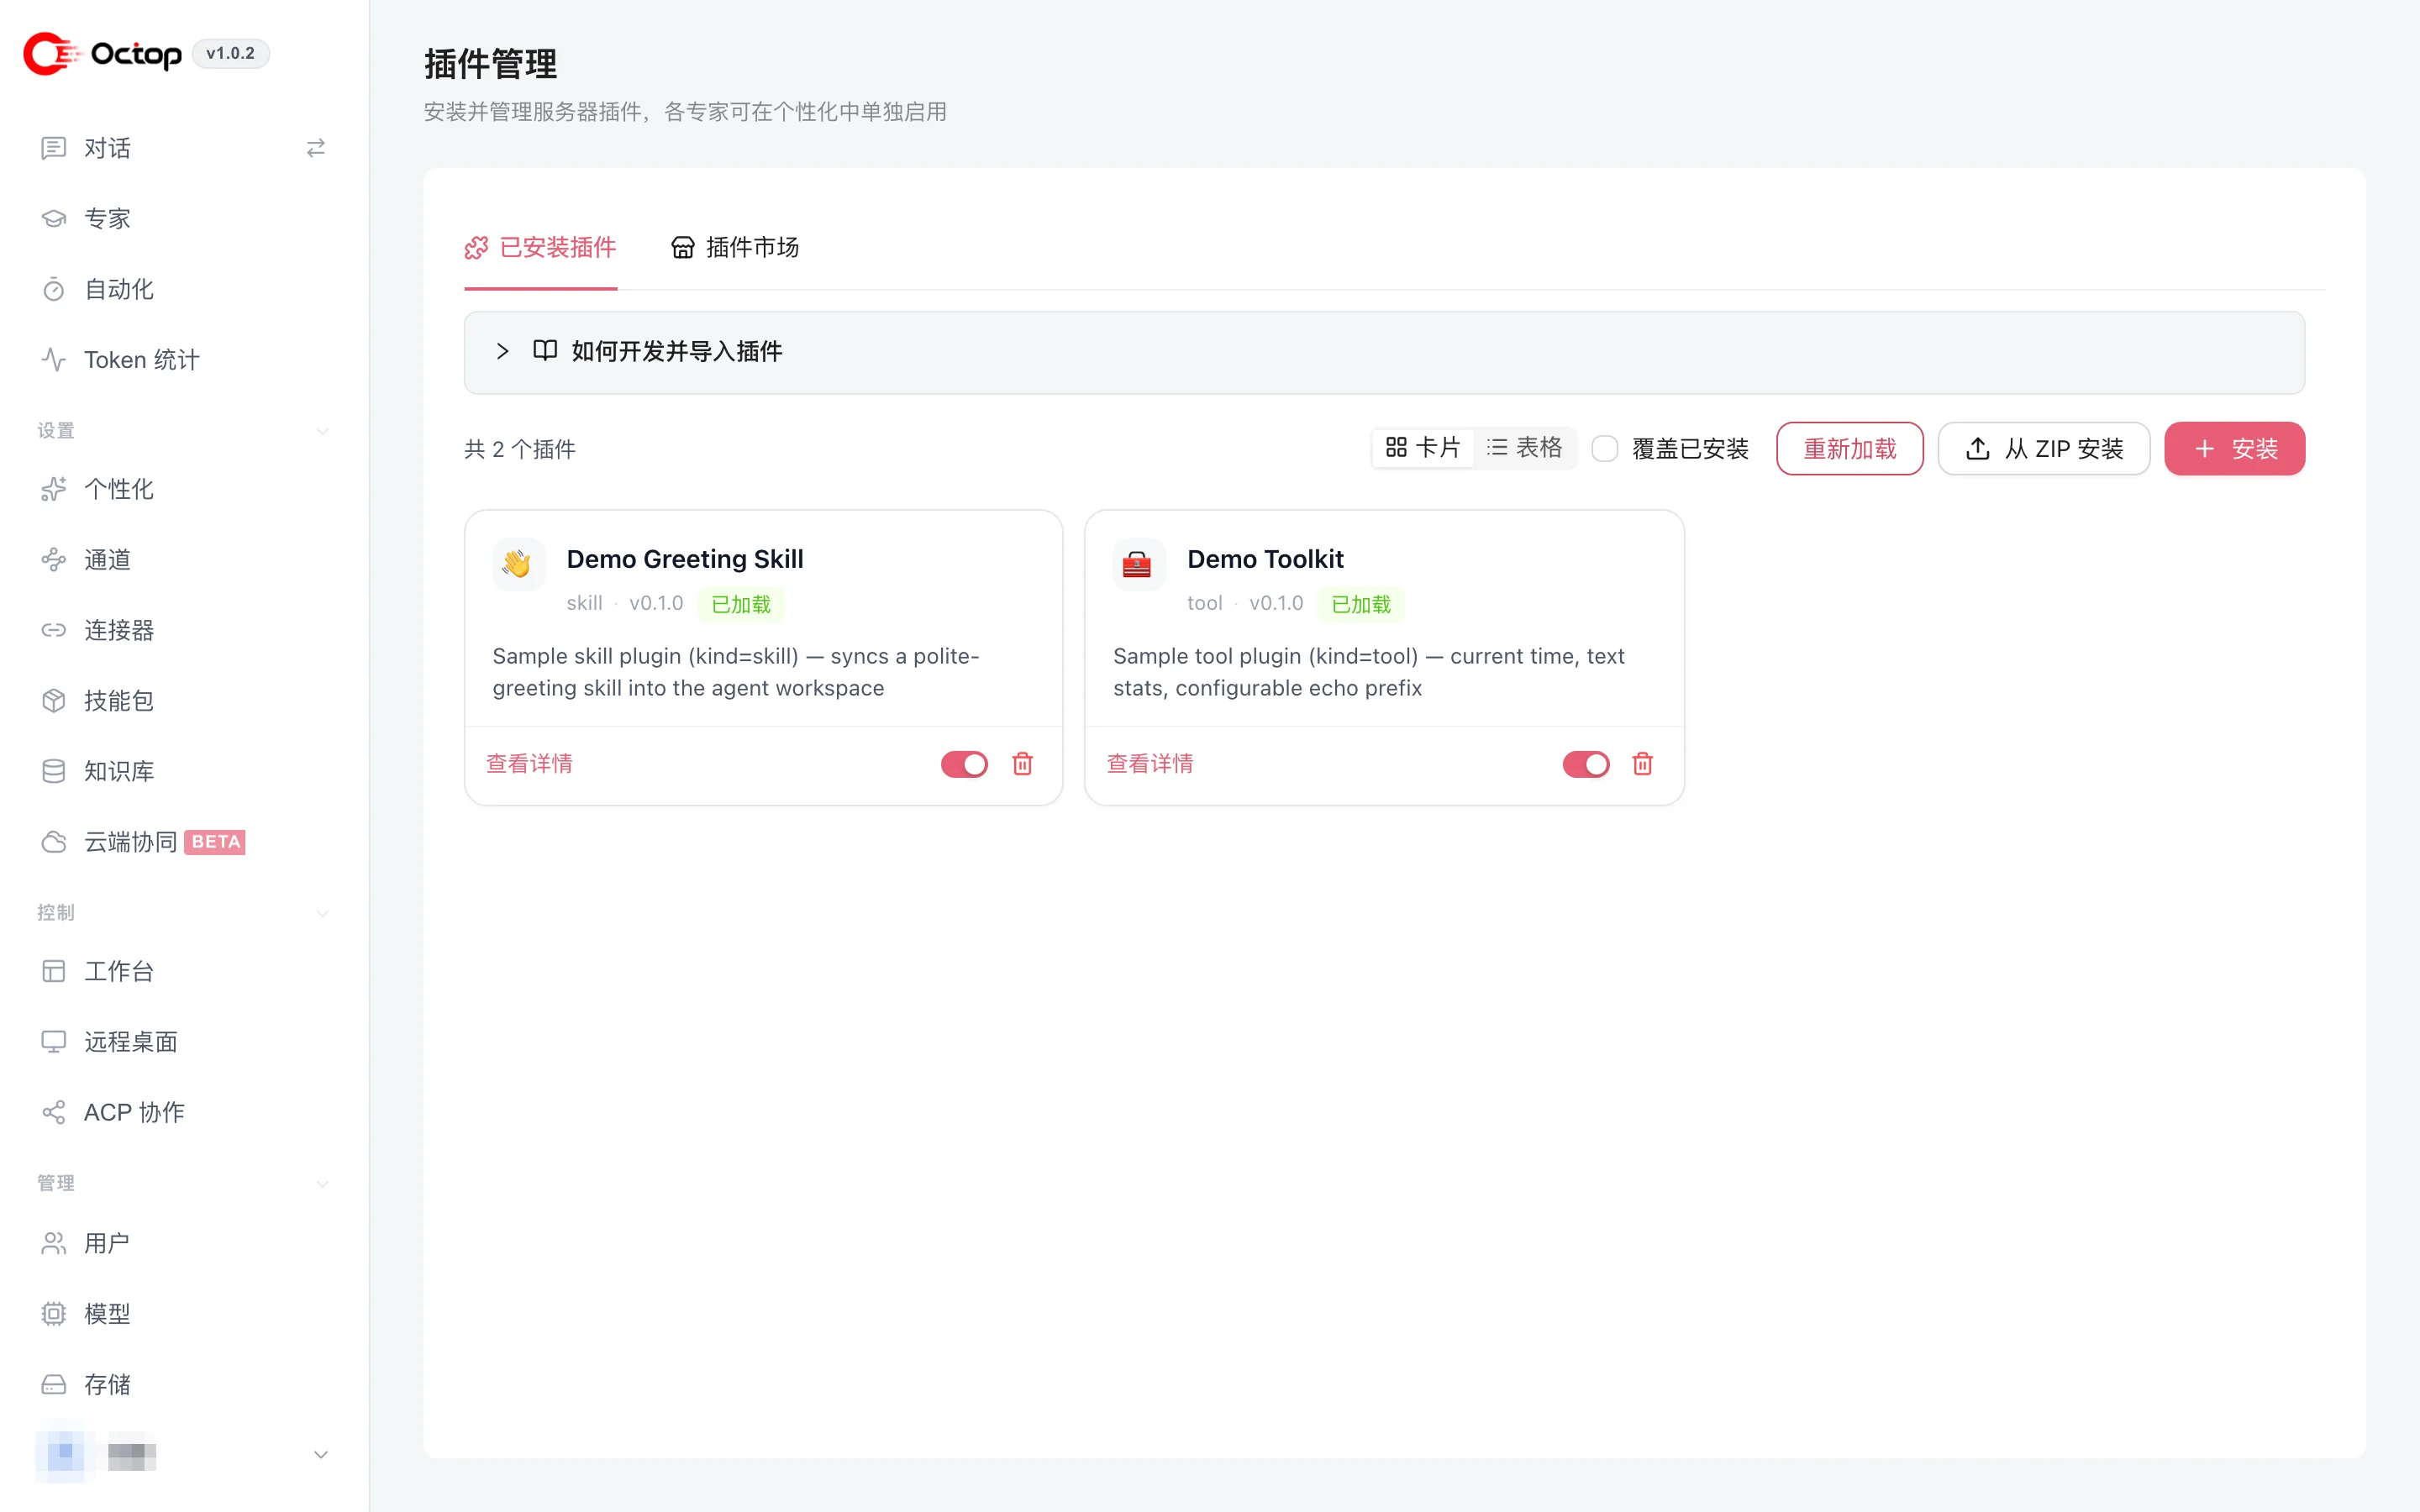Delete Demo Toolkit via trash icon
This screenshot has width=2420, height=1512.
click(1642, 764)
